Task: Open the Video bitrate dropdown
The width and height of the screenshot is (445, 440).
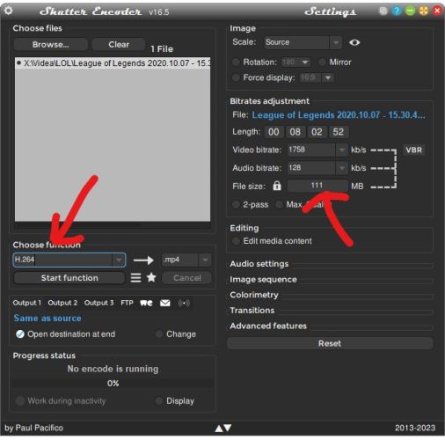Action: click(341, 150)
